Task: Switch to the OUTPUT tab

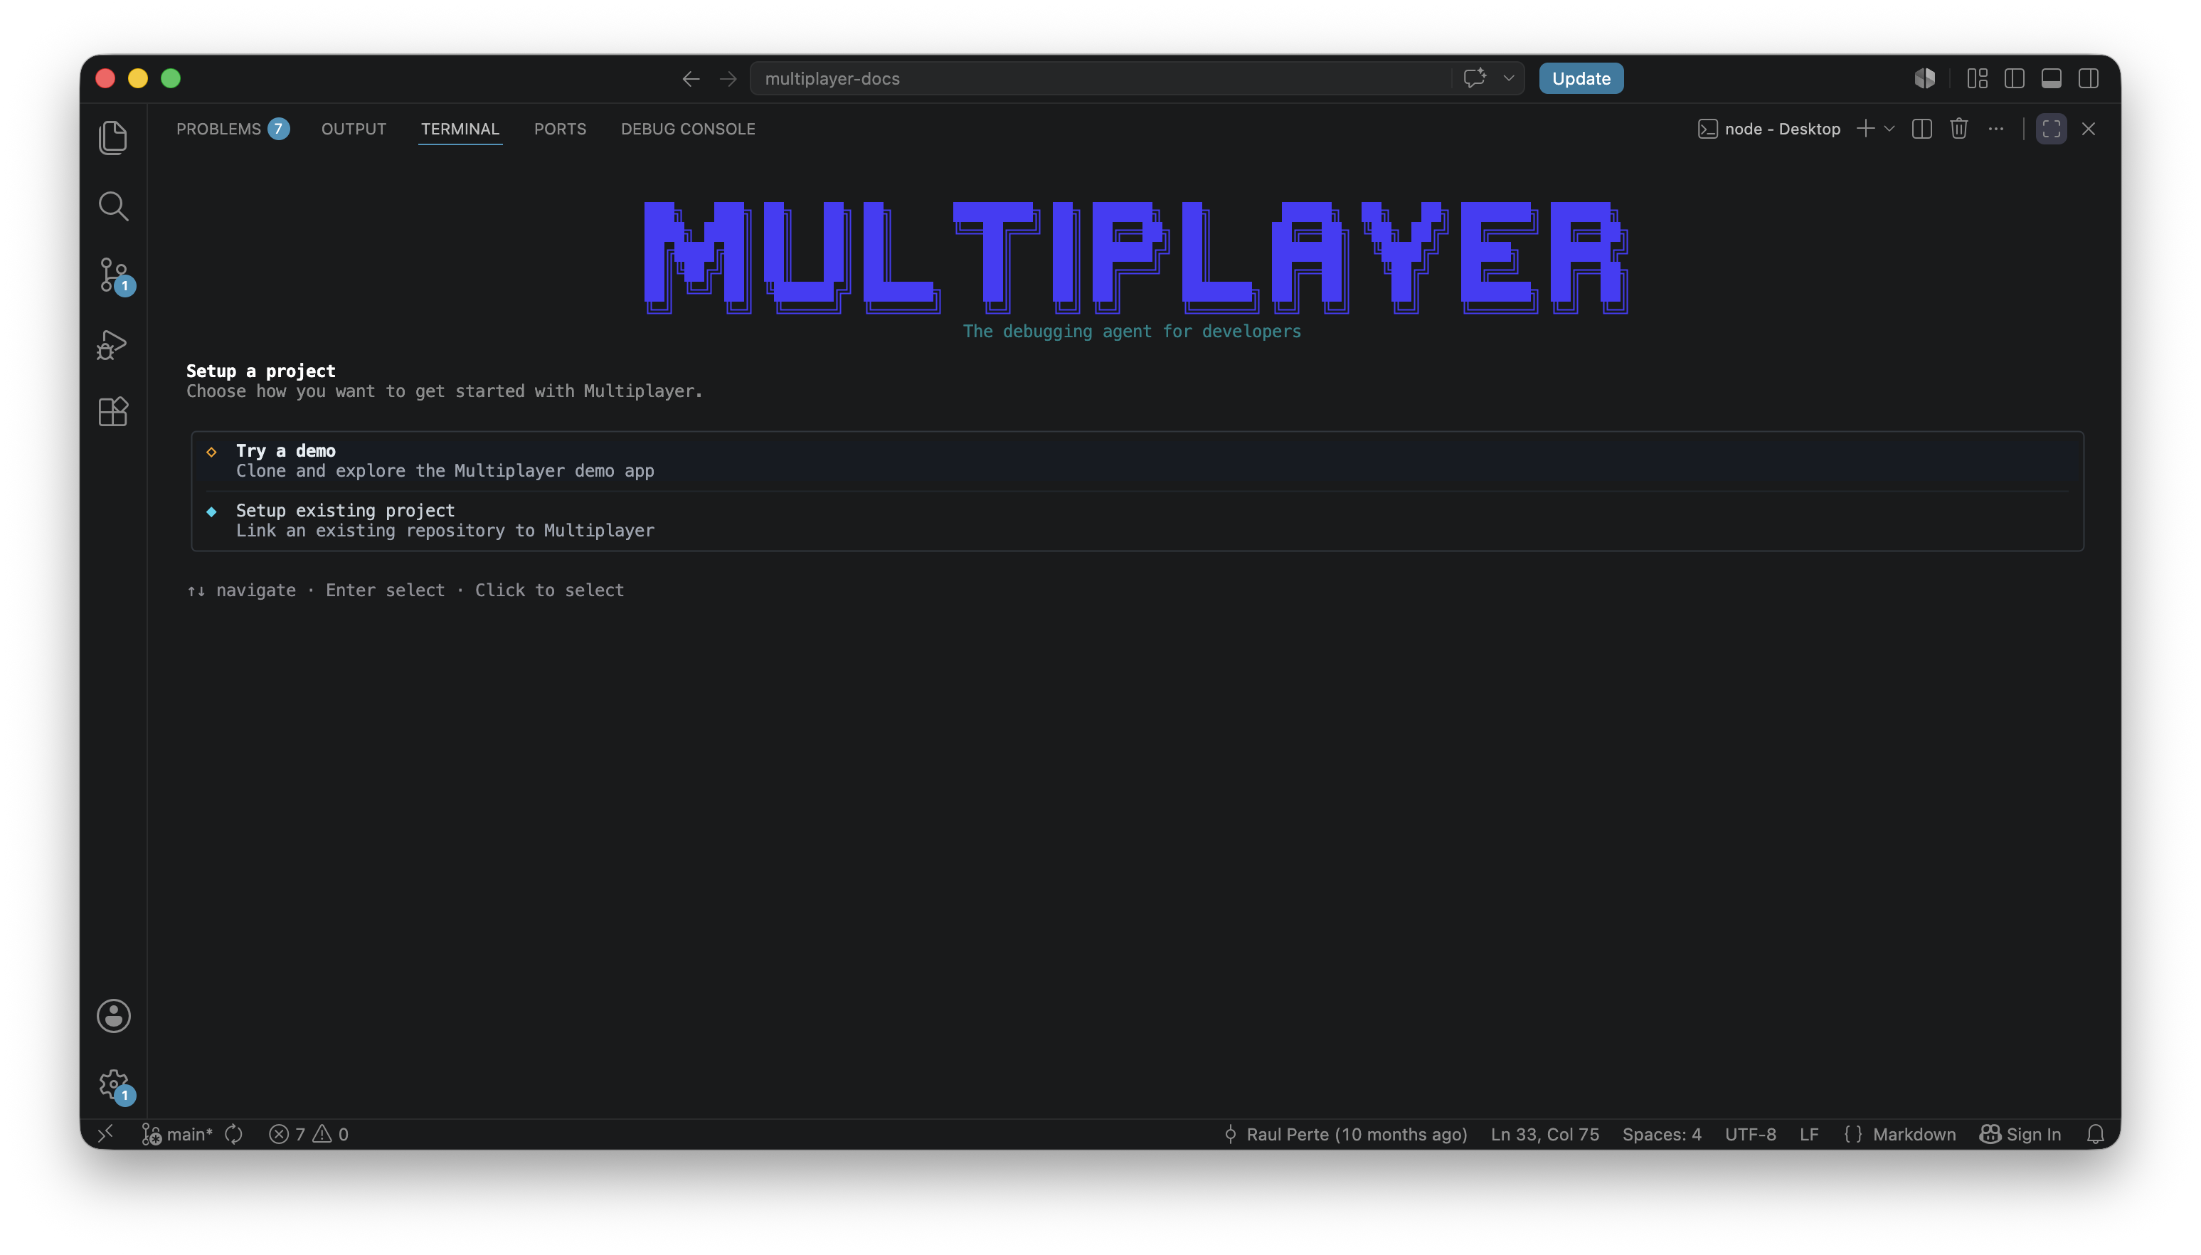Action: (x=354, y=129)
